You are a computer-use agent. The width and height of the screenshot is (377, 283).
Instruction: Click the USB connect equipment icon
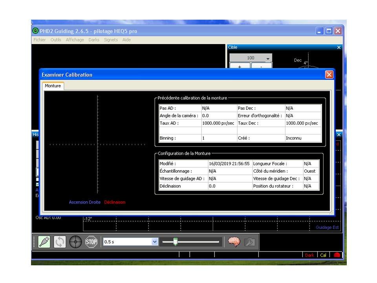pos(44,242)
